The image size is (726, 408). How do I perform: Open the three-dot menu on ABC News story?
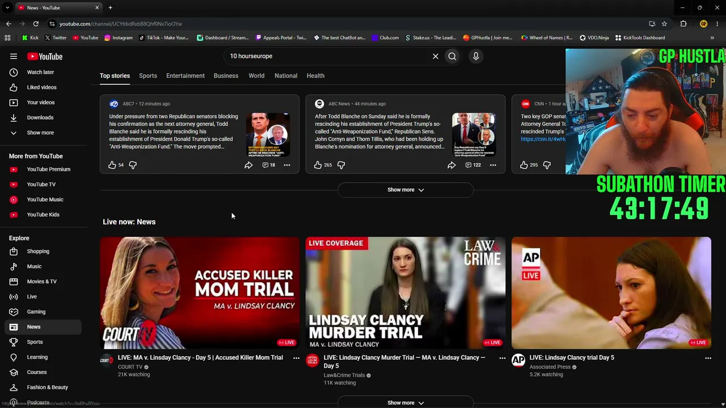pyautogui.click(x=493, y=165)
